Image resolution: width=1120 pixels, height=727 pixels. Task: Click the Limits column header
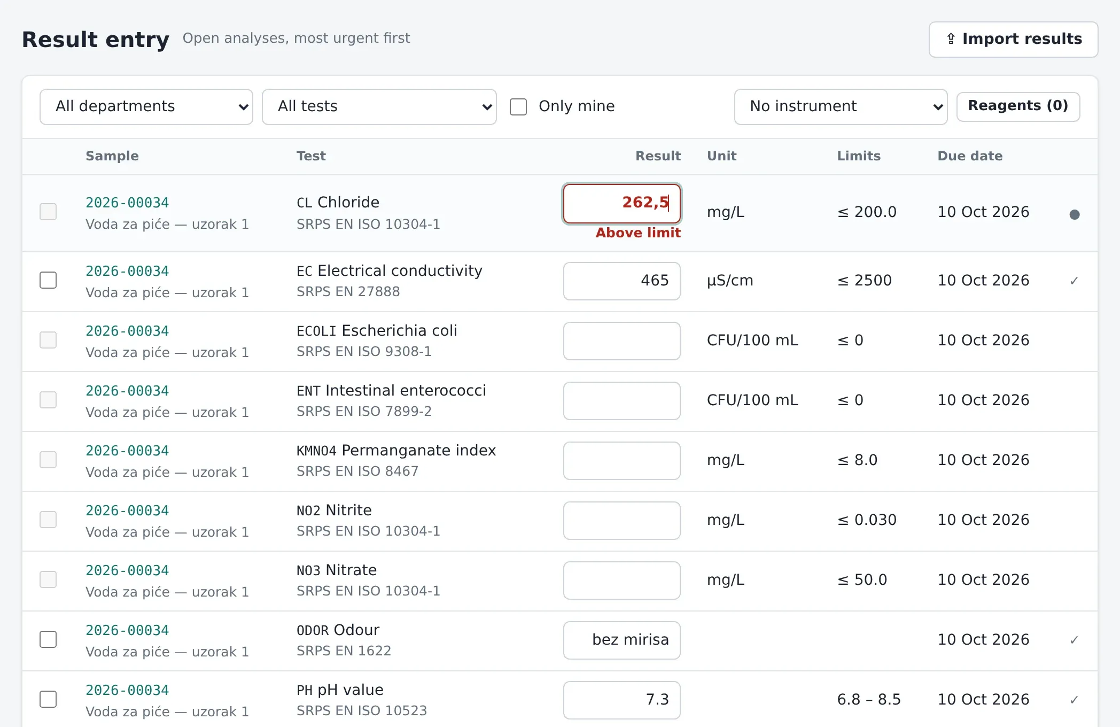(x=859, y=156)
